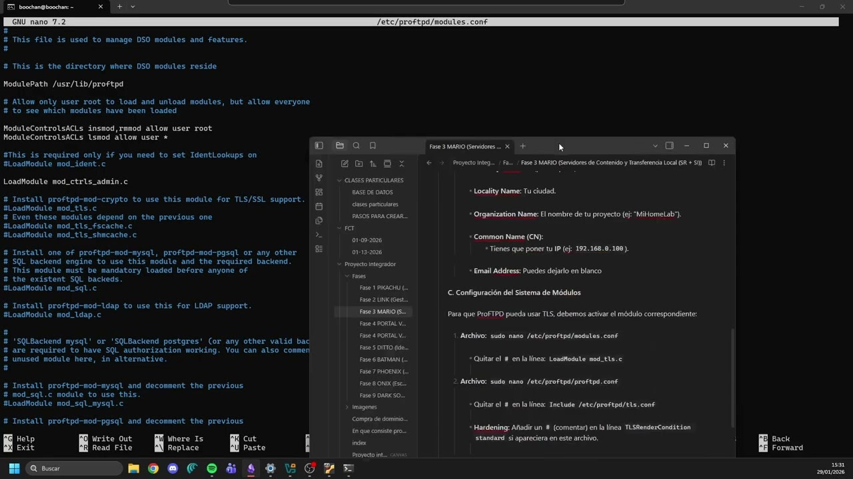Toggle the right sidebar in Obsidian

669,146
